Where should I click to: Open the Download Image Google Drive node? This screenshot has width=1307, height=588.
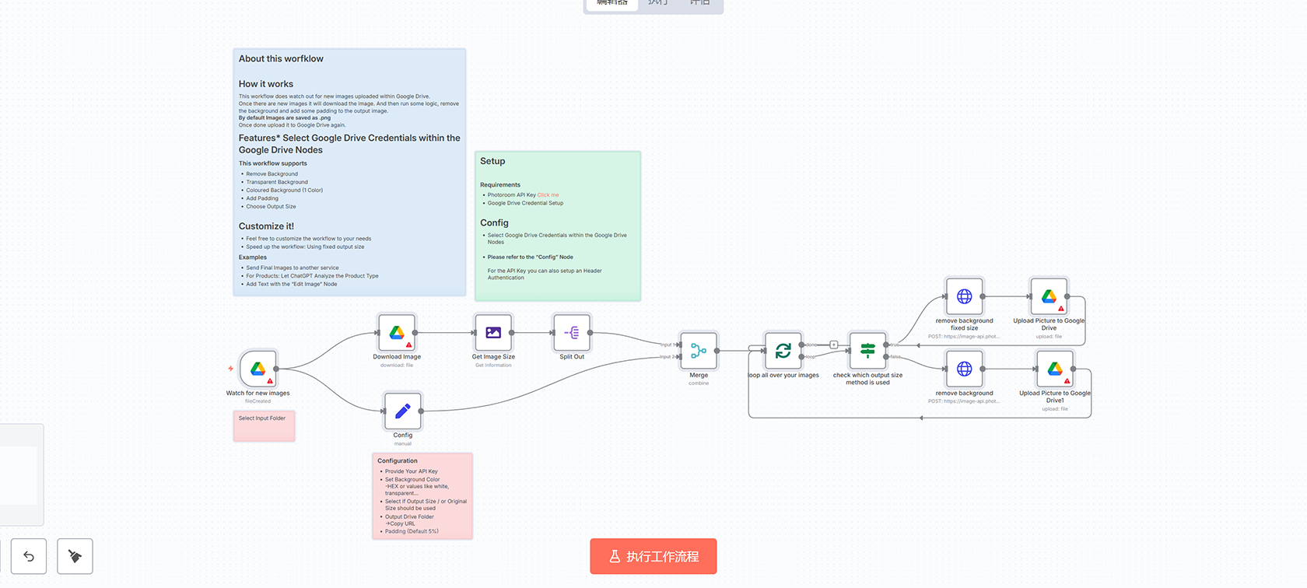point(397,333)
